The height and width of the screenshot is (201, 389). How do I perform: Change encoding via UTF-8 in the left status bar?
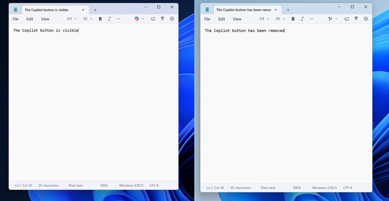pyautogui.click(x=153, y=185)
